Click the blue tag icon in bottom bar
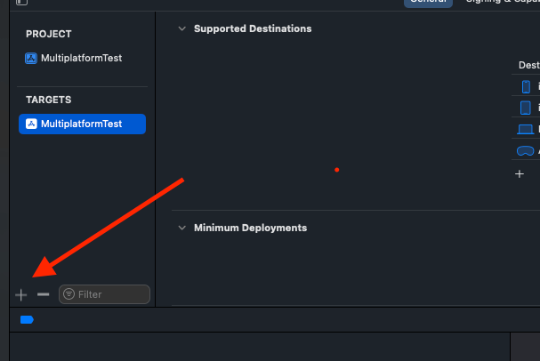 27,320
